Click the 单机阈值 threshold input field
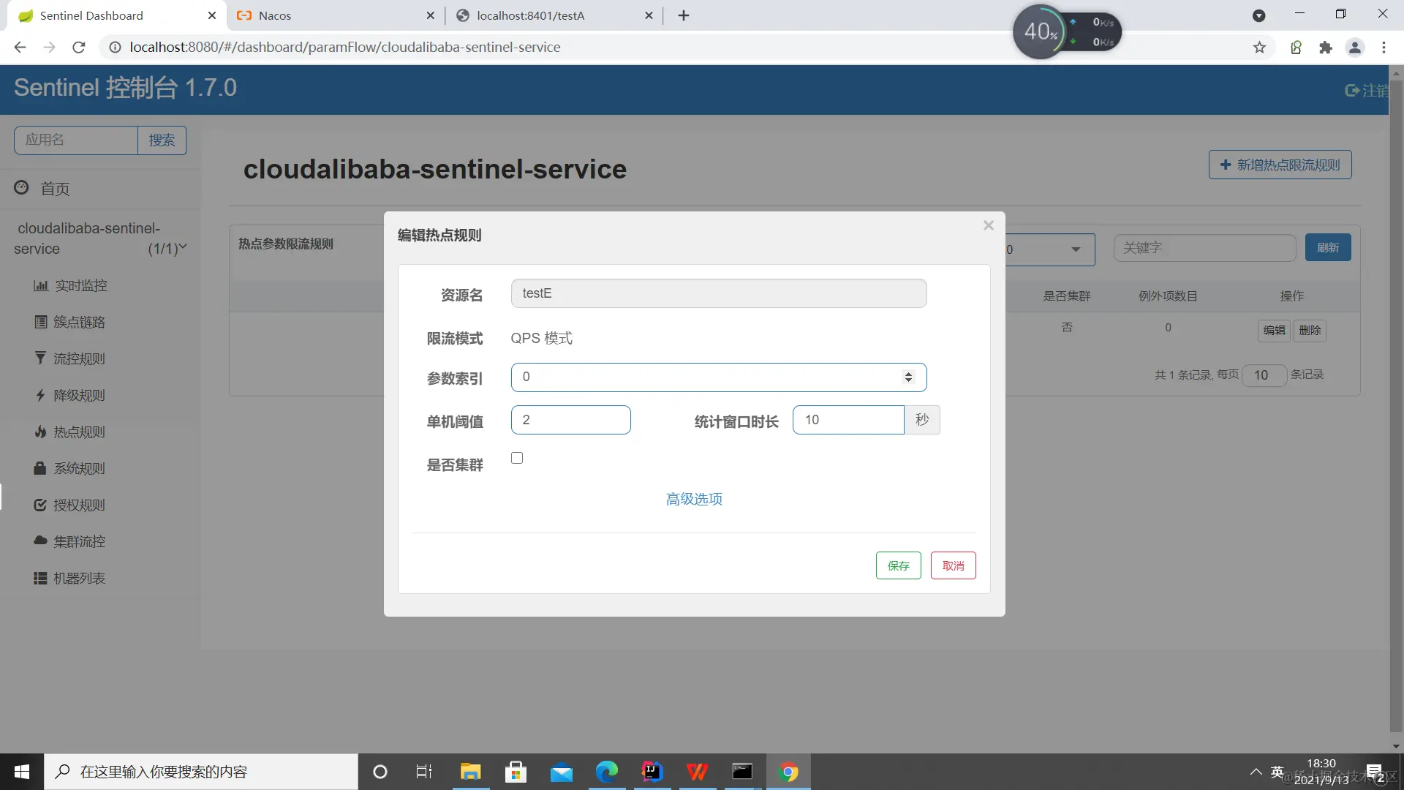1404x790 pixels. (x=570, y=420)
